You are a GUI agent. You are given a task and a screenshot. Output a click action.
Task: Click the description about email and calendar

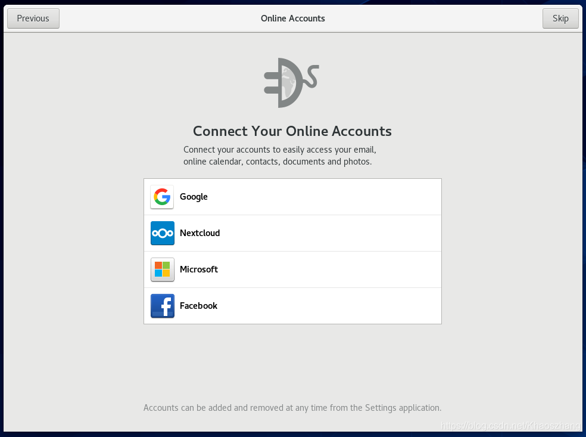(x=280, y=156)
